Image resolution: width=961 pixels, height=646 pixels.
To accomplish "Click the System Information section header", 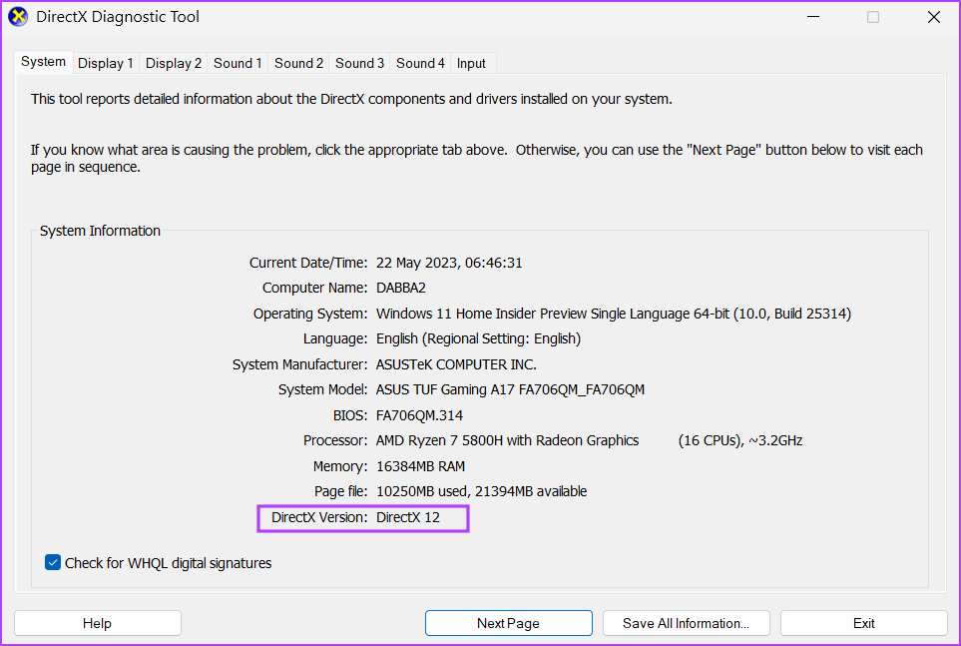I will pos(100,231).
